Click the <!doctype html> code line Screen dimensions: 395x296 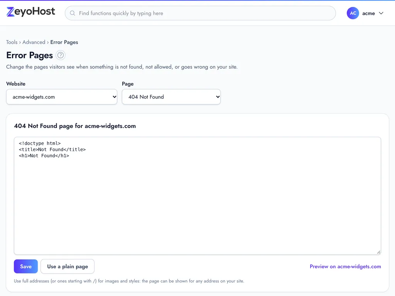(x=40, y=143)
